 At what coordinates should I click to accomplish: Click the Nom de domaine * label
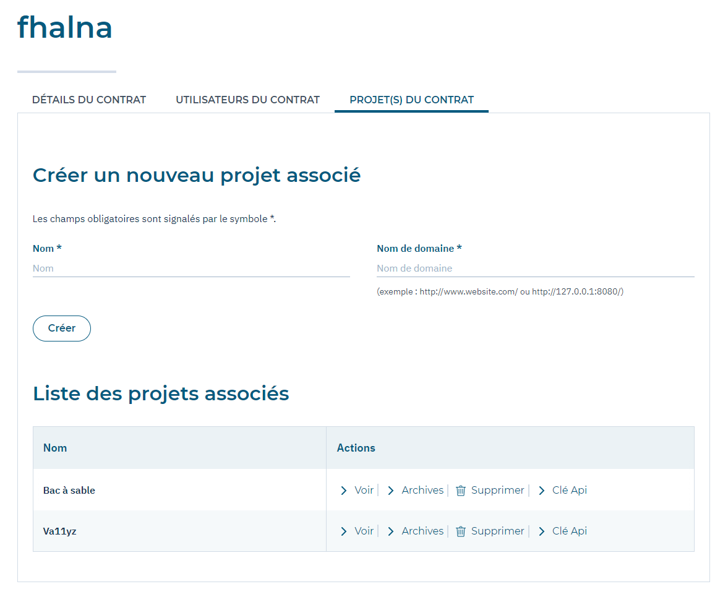(419, 248)
